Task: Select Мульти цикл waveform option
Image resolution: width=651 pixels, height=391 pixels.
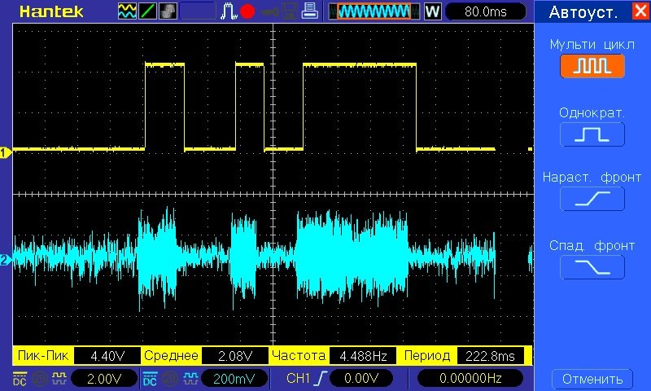Action: (592, 66)
